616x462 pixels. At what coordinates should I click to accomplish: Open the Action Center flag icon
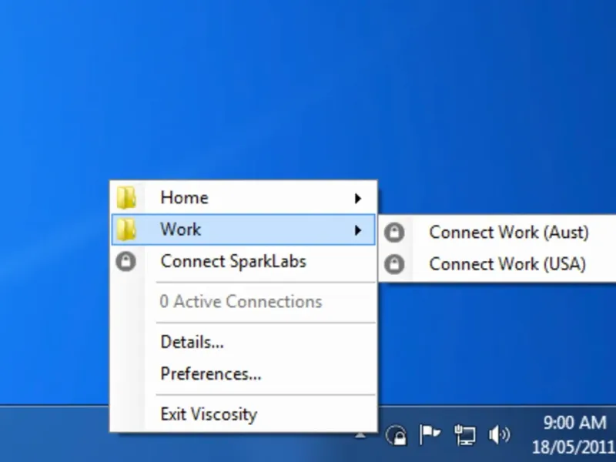pos(430,434)
